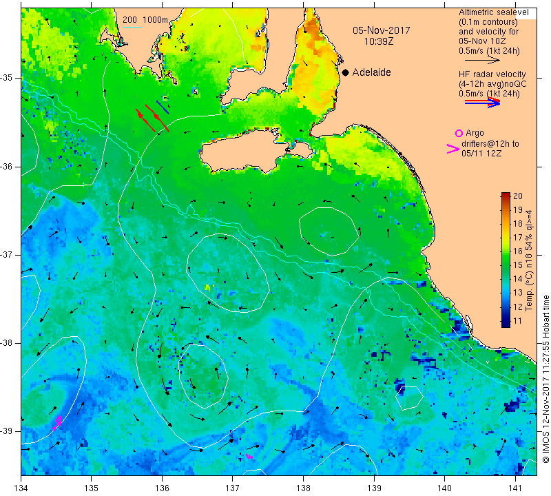Click the colorbar label 11
The height and width of the screenshot is (496, 551).
(518, 320)
